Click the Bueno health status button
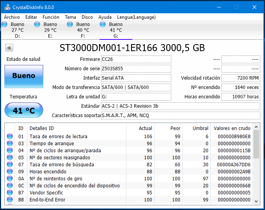The height and width of the screenshot is (210, 265). click(24, 77)
